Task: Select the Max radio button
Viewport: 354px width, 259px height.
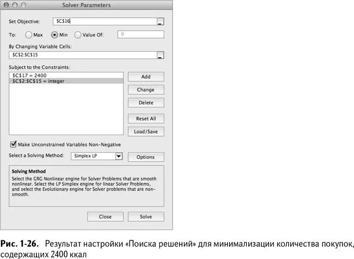Action: [29, 35]
